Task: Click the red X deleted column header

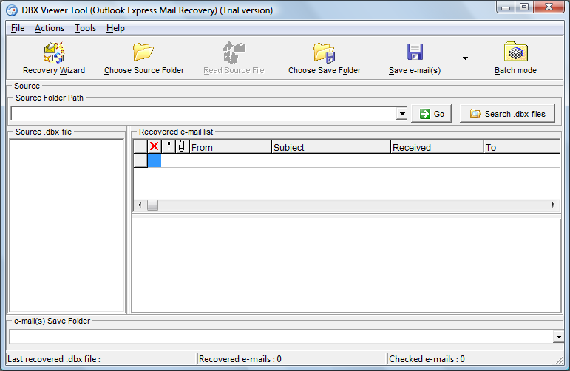Action: pos(154,146)
